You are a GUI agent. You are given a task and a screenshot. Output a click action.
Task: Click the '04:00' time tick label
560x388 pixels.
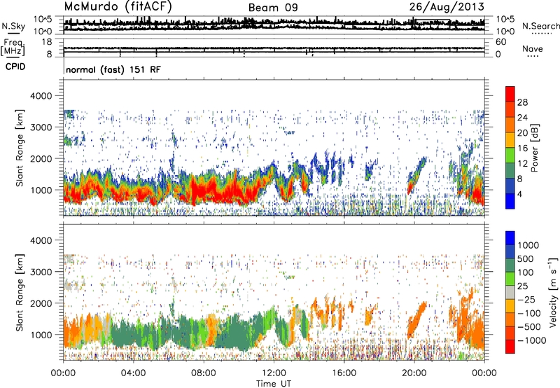click(133, 373)
